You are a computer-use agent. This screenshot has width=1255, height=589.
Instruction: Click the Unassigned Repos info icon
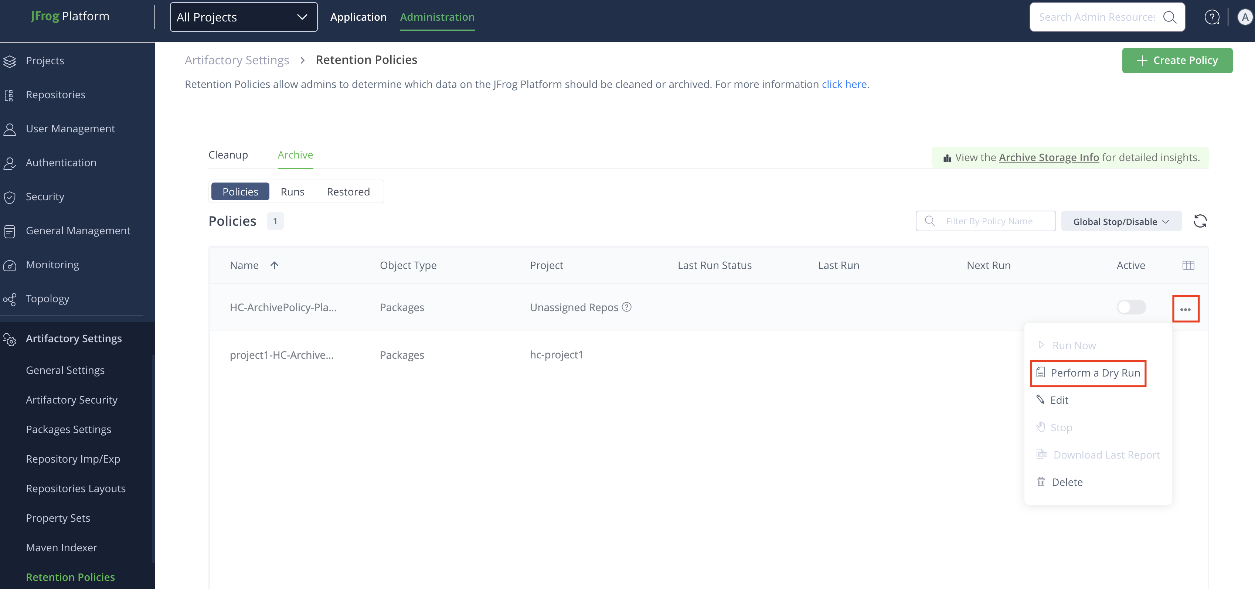626,307
